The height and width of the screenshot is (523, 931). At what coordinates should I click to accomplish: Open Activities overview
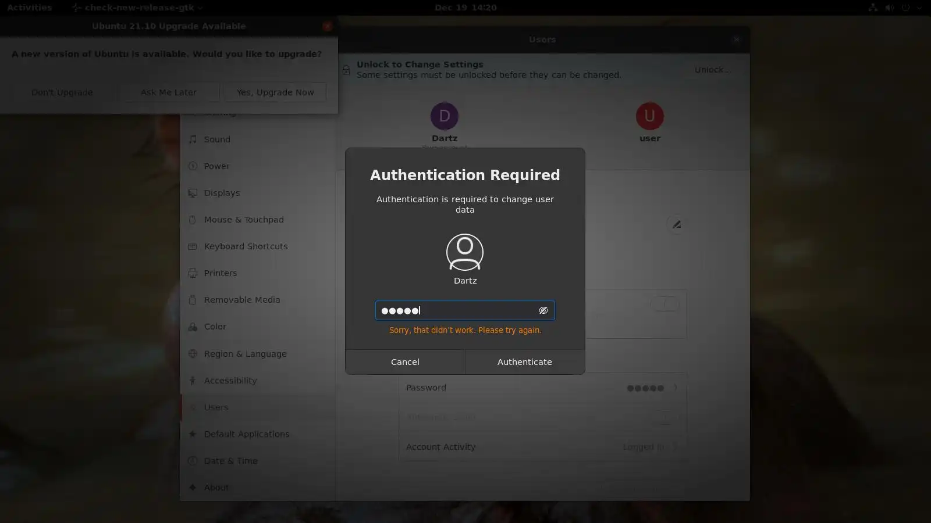[x=30, y=8]
